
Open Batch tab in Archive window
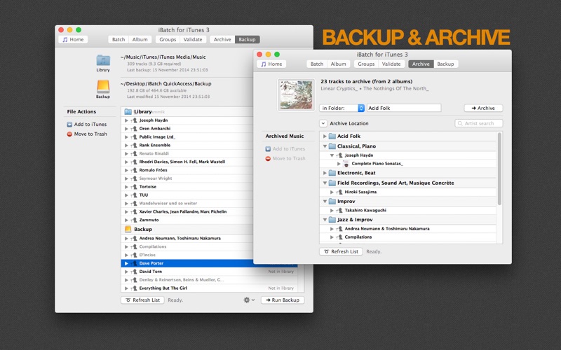pos(317,64)
